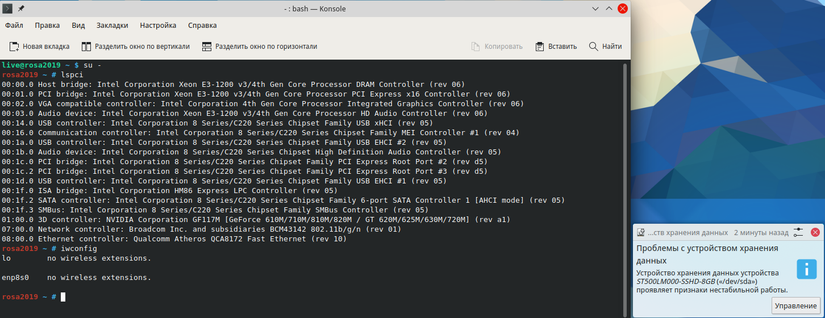Screen dimensions: 825x318
Task: Toggle the pin (keep on all desktops) icon
Action: click(21, 9)
